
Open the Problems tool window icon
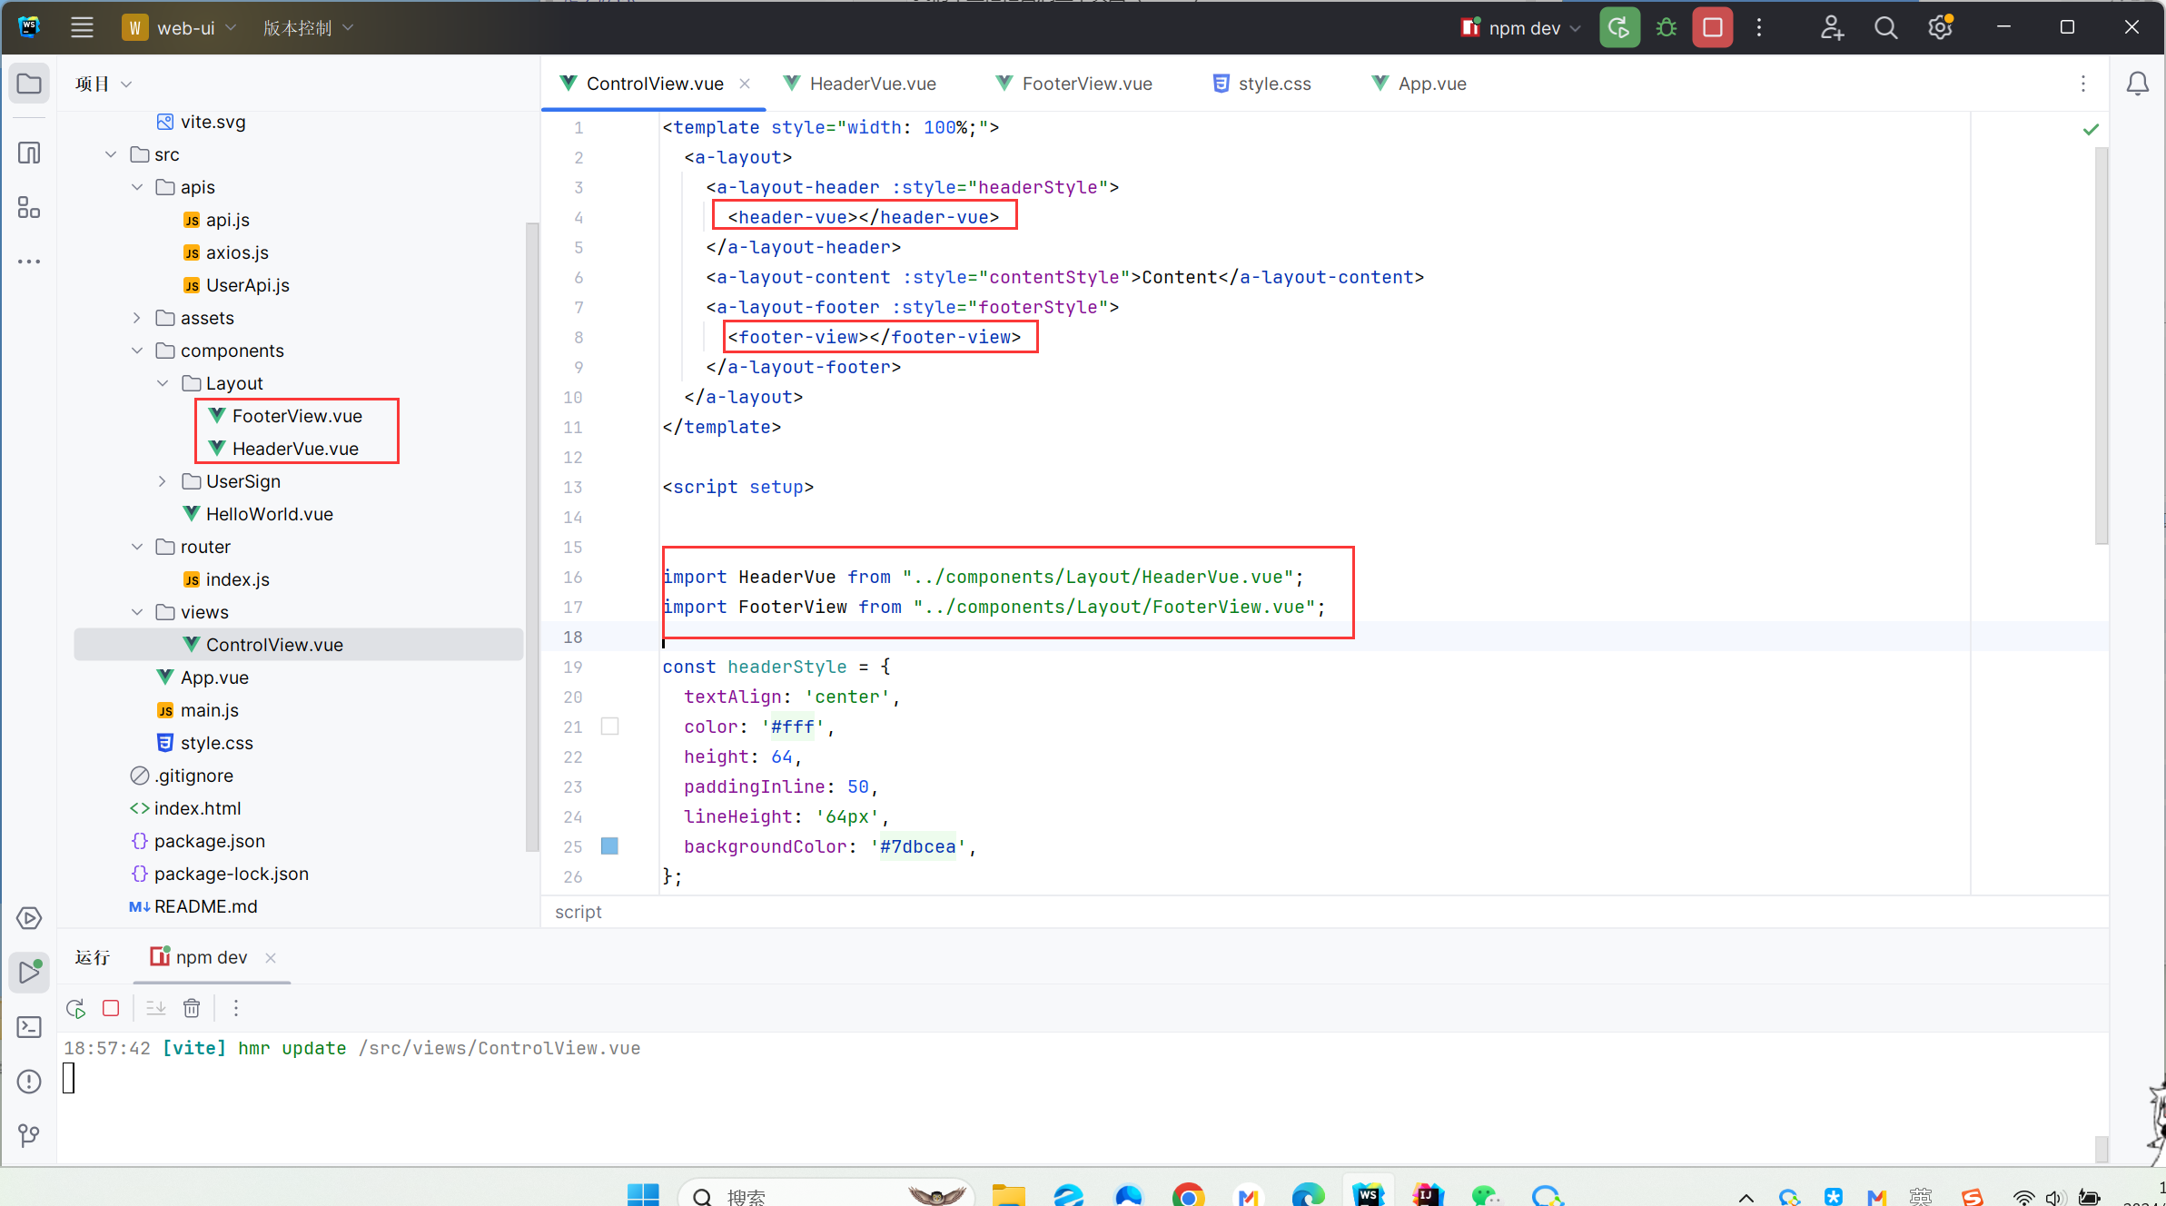(29, 1082)
